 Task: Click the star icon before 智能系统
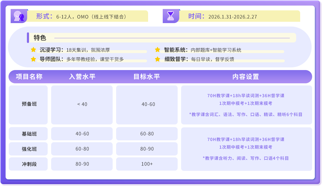157,50
